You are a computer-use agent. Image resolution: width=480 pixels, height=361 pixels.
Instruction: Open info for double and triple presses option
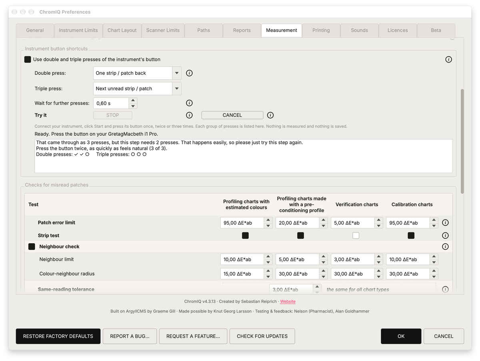point(448,60)
